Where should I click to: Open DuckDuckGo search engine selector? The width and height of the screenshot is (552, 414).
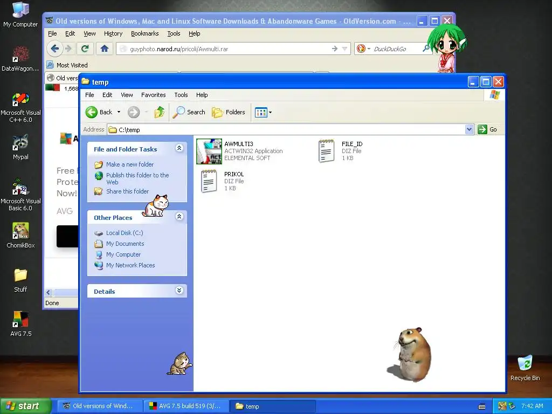tap(364, 49)
